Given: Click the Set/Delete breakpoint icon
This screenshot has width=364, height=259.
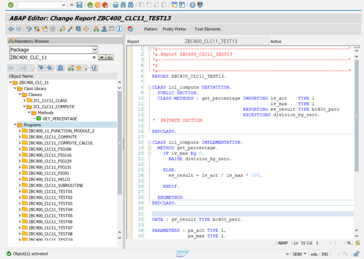Looking at the screenshot, I should (130, 29).
